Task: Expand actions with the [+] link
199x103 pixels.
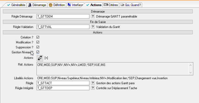Action: click(46, 58)
